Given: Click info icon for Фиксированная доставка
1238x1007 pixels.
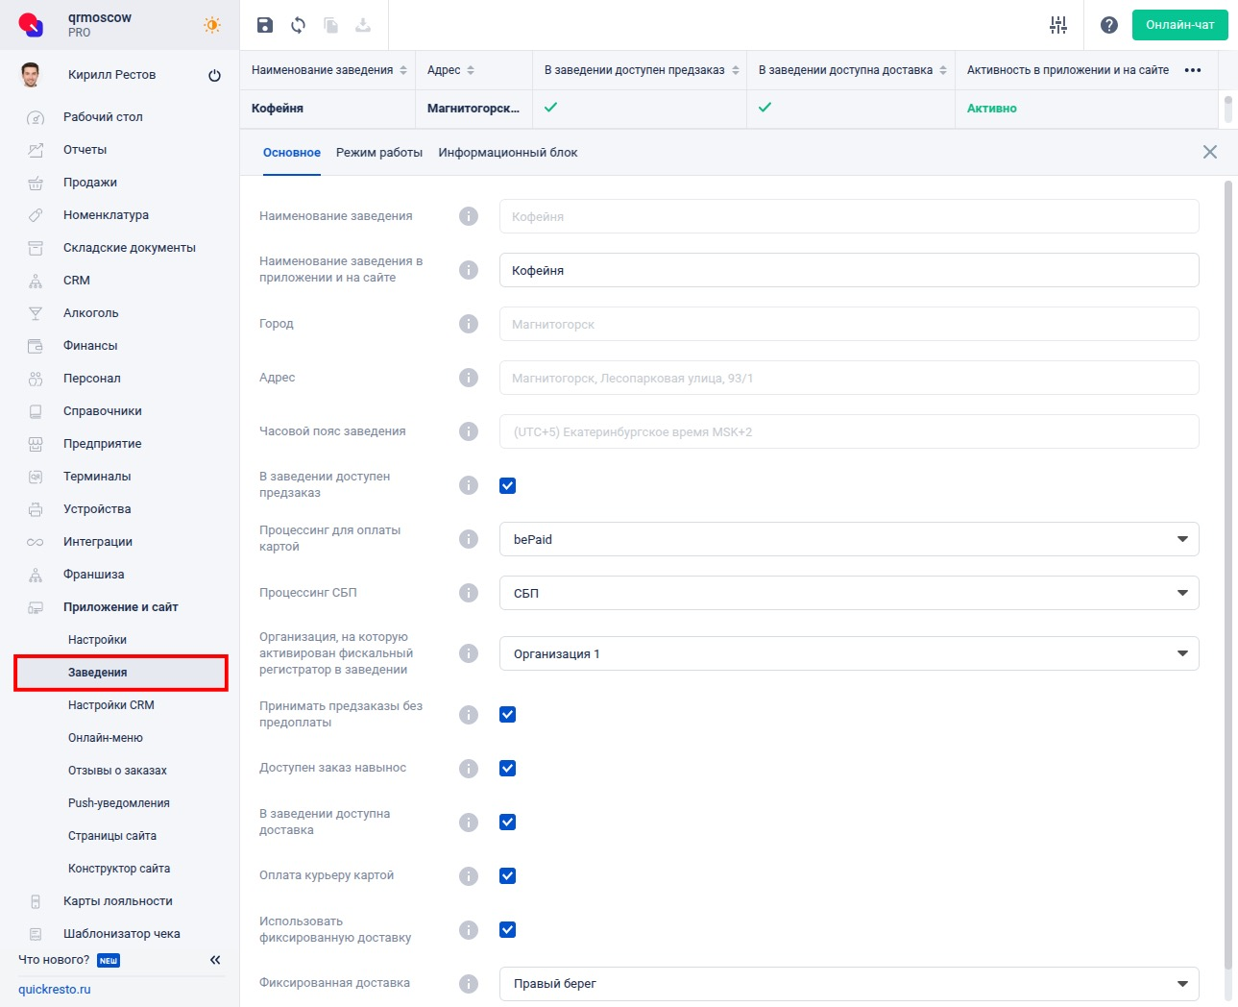Looking at the screenshot, I should pyautogui.click(x=469, y=983).
